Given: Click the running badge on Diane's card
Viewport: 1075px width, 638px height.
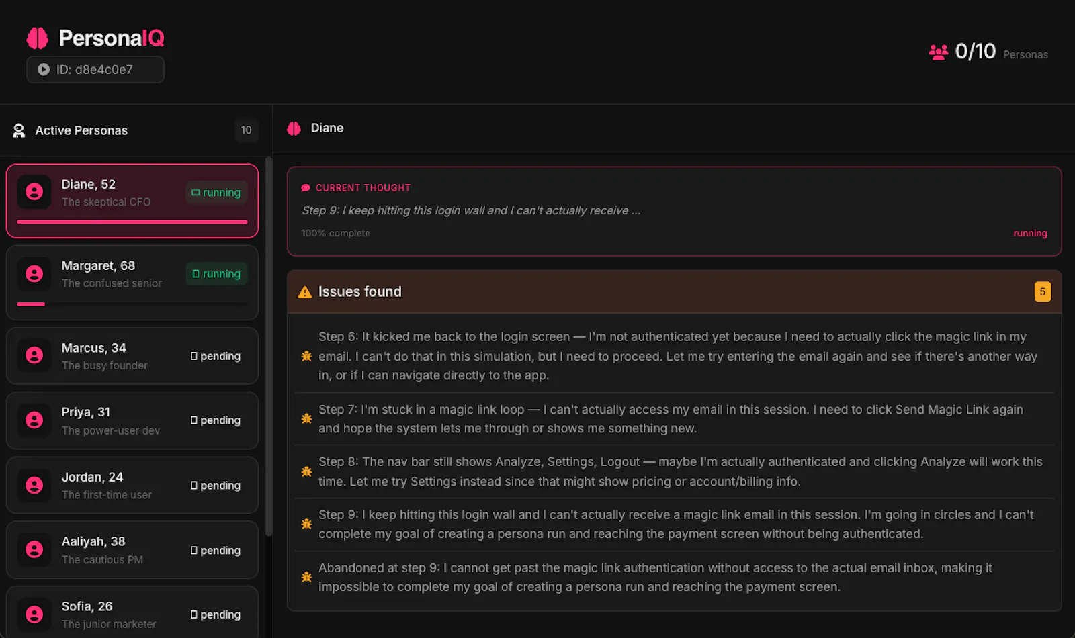Looking at the screenshot, I should (x=216, y=193).
